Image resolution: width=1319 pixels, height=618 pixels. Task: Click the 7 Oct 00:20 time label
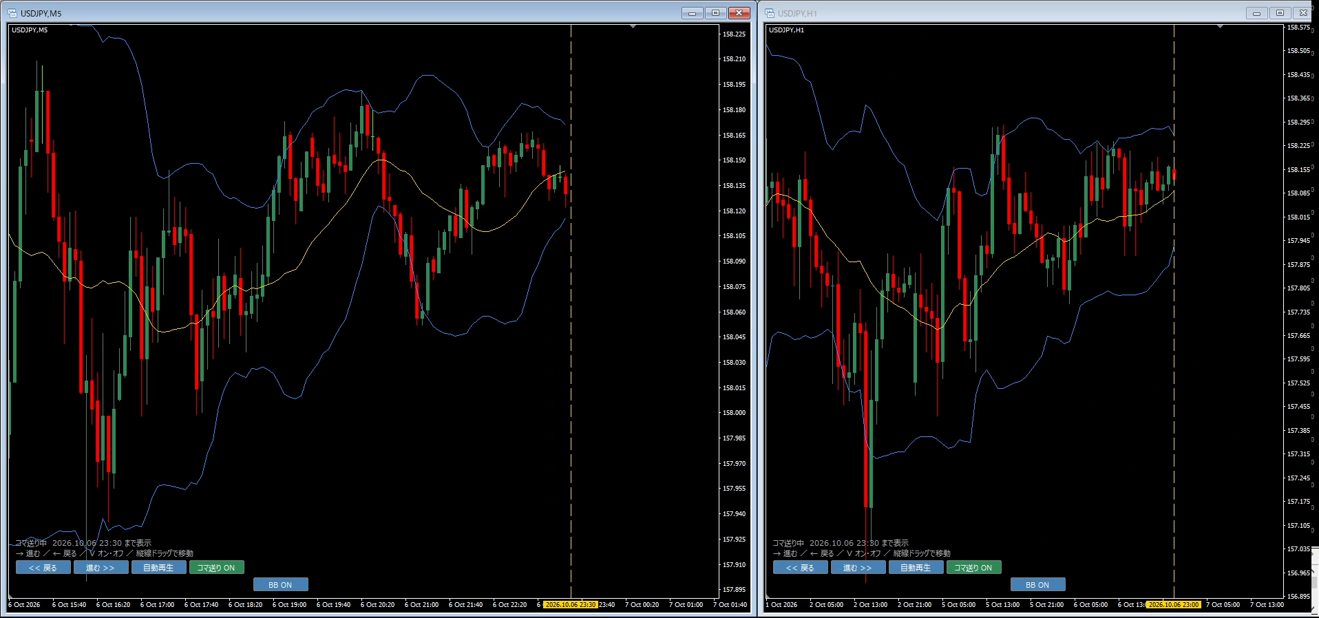point(642,605)
